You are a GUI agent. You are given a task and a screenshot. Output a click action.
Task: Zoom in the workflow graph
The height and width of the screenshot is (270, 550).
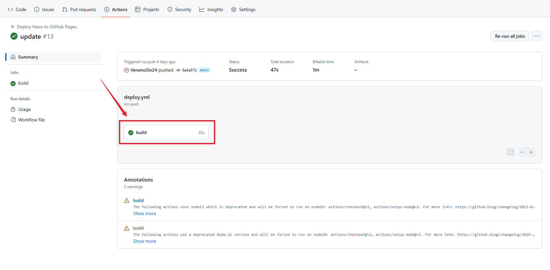[x=531, y=152]
